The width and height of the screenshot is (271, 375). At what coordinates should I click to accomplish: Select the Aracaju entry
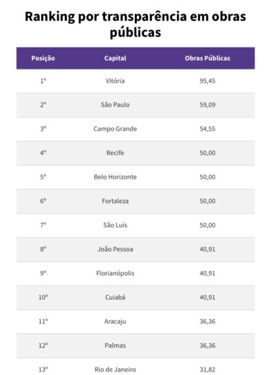pos(115,321)
